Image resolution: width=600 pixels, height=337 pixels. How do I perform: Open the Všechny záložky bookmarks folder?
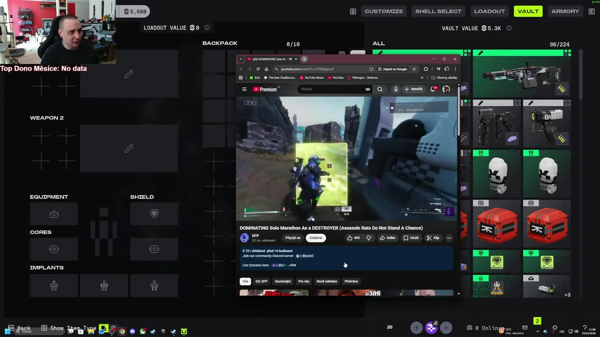click(444, 78)
